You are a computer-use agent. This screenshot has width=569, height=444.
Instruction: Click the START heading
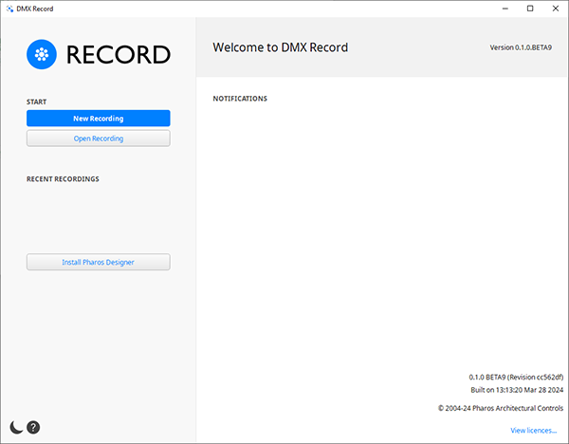(x=36, y=102)
